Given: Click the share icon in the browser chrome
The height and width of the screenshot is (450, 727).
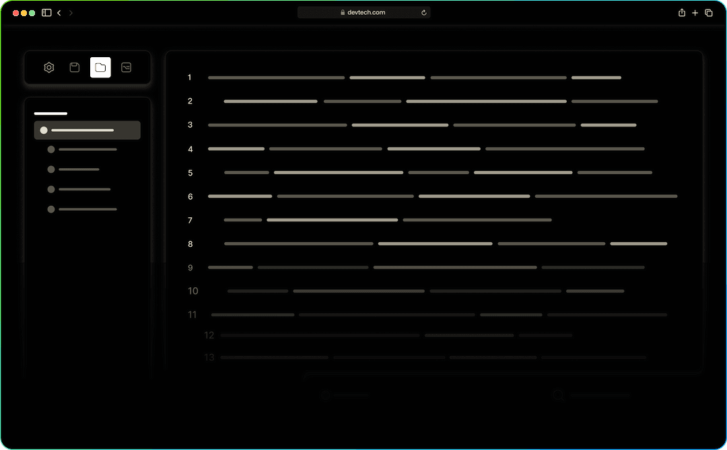Looking at the screenshot, I should click(681, 12).
